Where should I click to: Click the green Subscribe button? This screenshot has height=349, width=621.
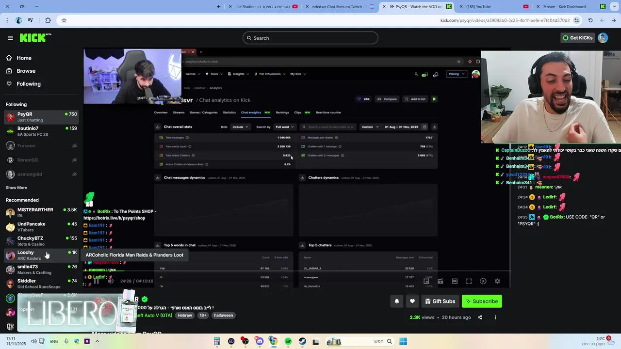(x=482, y=301)
